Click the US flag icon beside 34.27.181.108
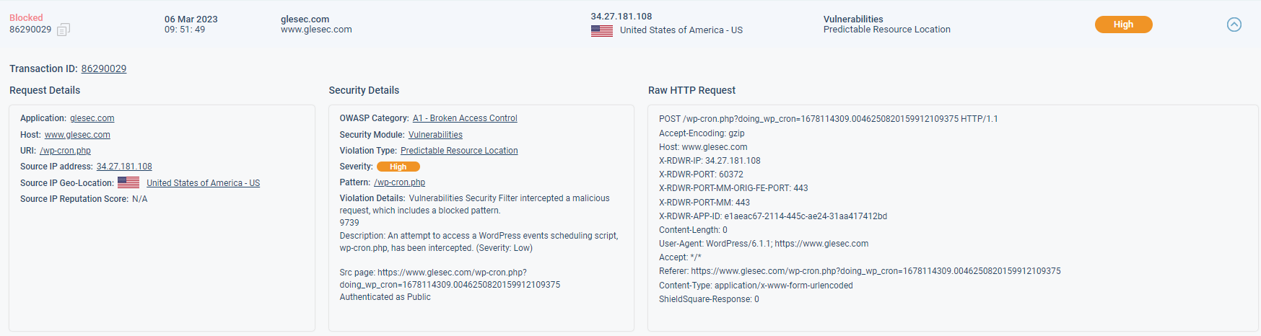 point(602,31)
